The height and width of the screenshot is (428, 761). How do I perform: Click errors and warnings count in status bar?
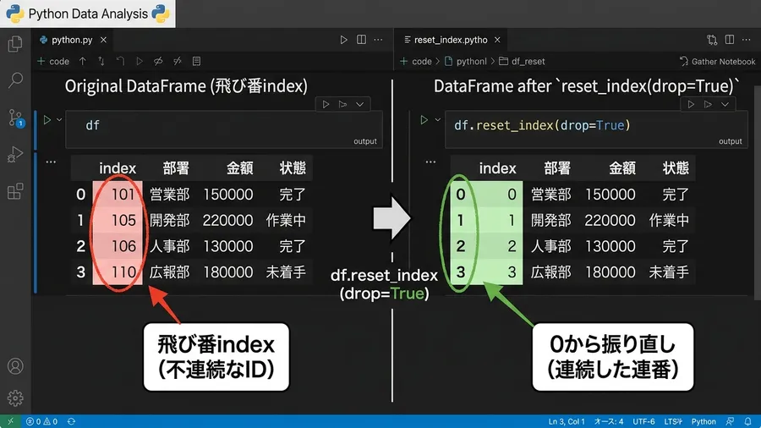[x=41, y=421]
